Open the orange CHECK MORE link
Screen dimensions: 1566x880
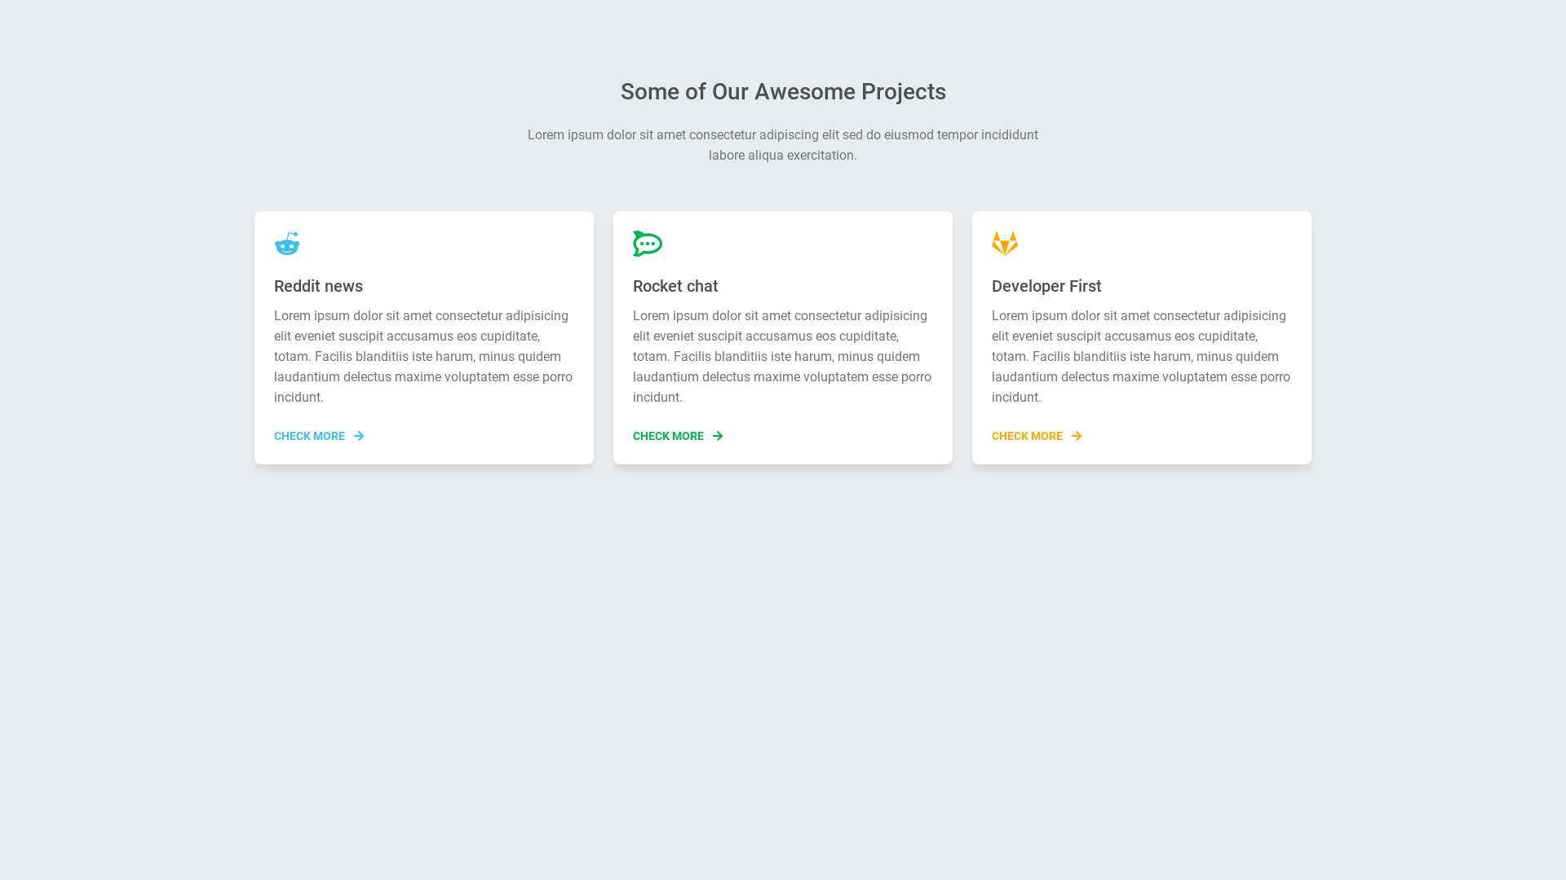[x=1028, y=436]
